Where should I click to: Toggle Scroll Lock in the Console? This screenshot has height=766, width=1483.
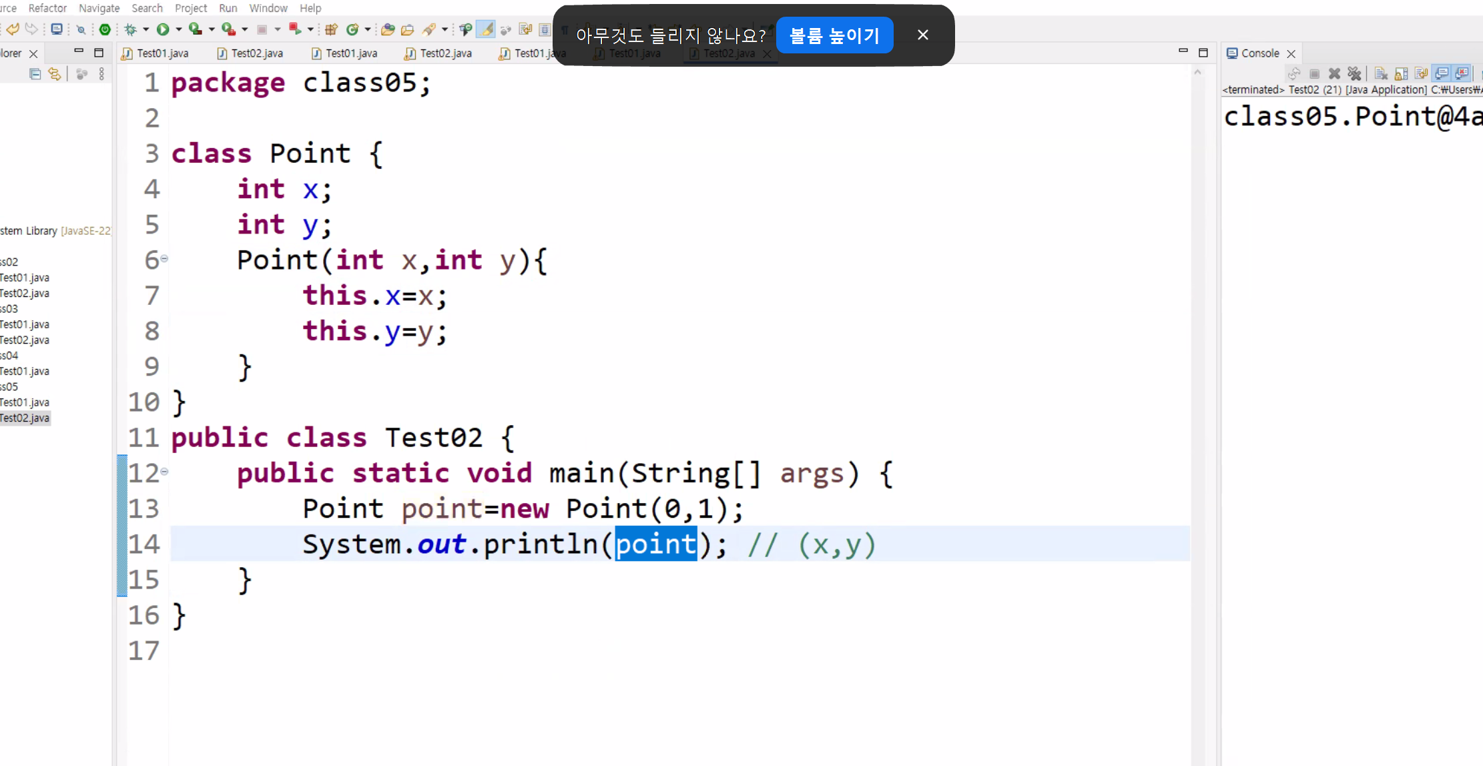point(1401,73)
